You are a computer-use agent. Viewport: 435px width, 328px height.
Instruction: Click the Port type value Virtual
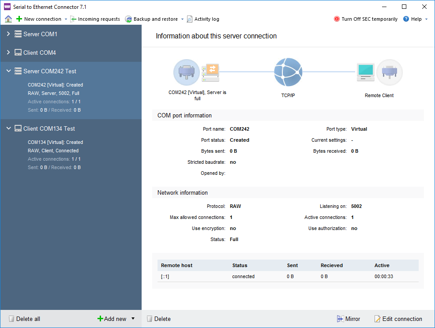359,129
